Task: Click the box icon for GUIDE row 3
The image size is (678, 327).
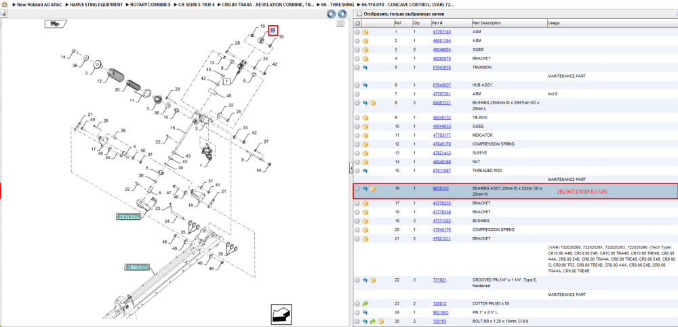Action: pyautogui.click(x=365, y=49)
